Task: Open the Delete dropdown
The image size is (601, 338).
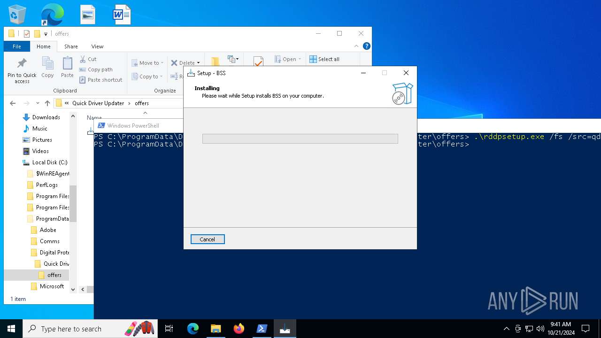Action: [185, 63]
